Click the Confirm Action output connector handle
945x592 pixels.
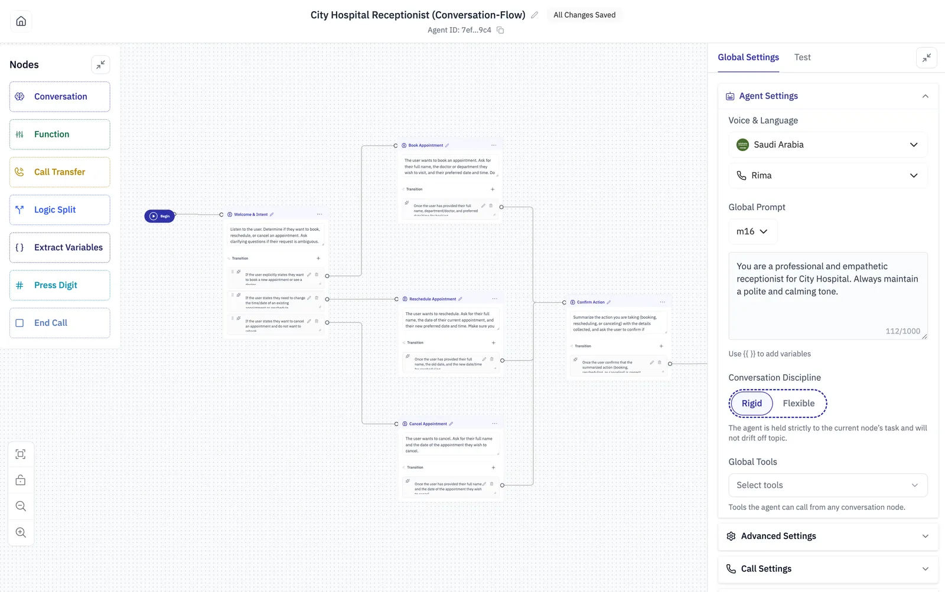[670, 364]
